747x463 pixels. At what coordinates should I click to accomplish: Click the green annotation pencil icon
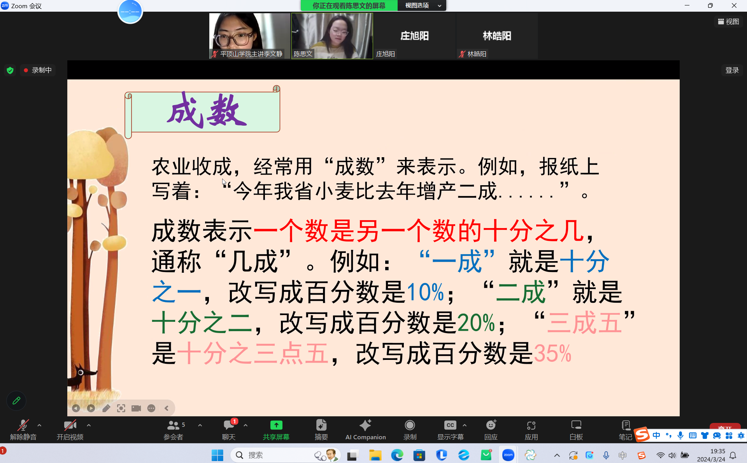(x=16, y=401)
